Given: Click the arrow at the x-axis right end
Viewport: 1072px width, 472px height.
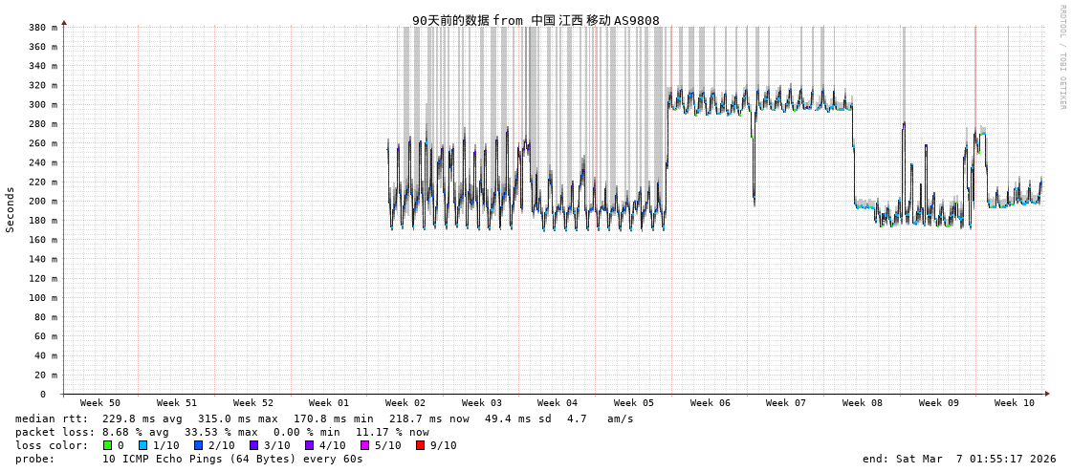Looking at the screenshot, I should pos(1047,394).
